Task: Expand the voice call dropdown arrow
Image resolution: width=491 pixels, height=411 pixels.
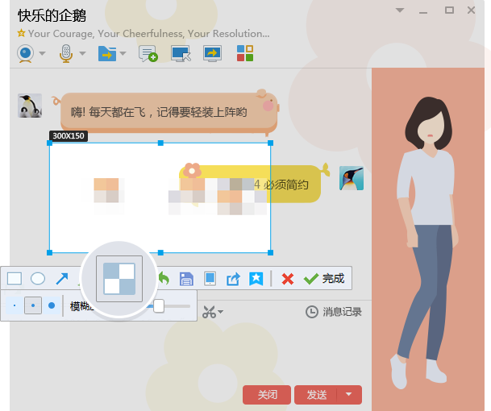Action: pyautogui.click(x=81, y=54)
